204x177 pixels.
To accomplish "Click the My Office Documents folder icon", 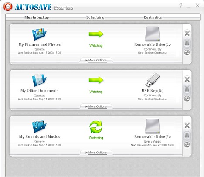I will click(39, 80).
